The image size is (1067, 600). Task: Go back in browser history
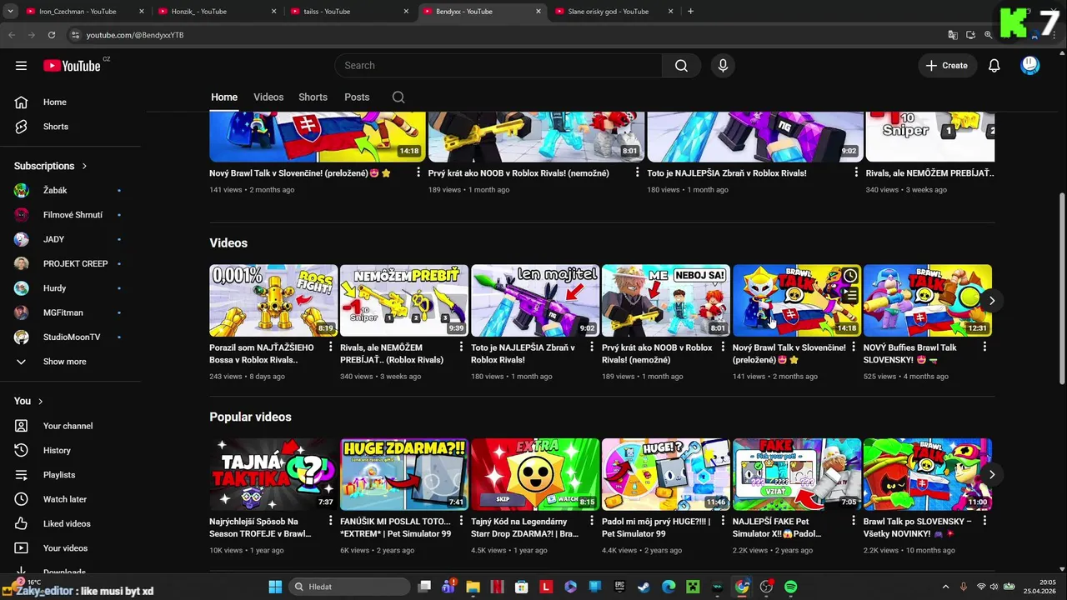[12, 35]
